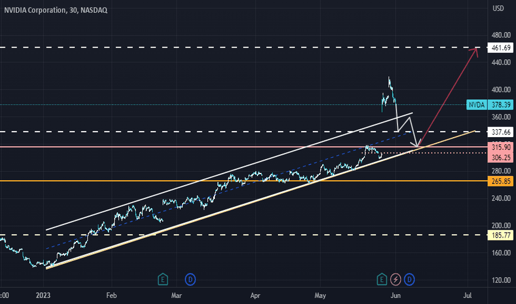Click the late-May earnings E marker
516x304 pixels.
[x=381, y=279]
